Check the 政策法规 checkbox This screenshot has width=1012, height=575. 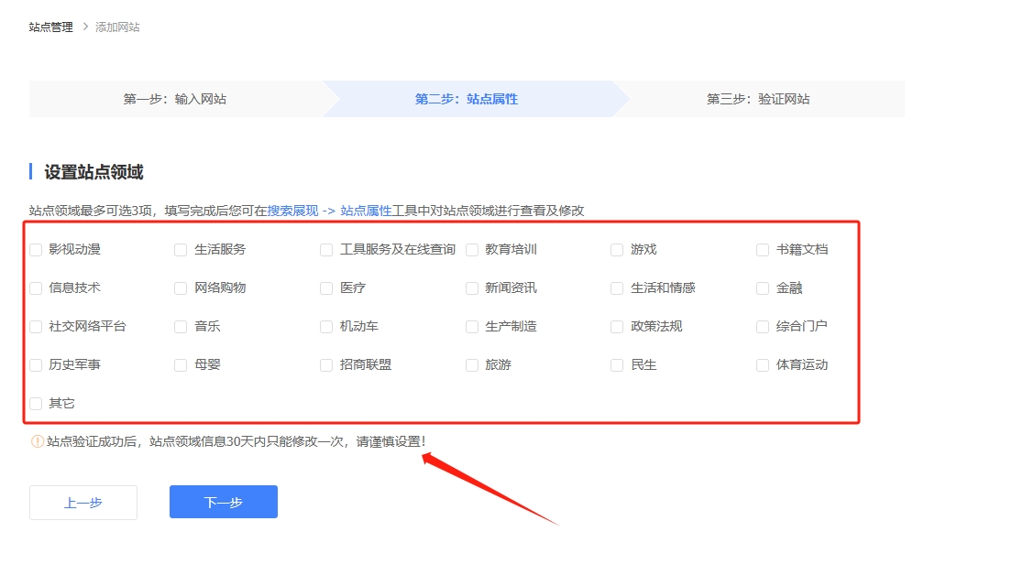point(617,327)
